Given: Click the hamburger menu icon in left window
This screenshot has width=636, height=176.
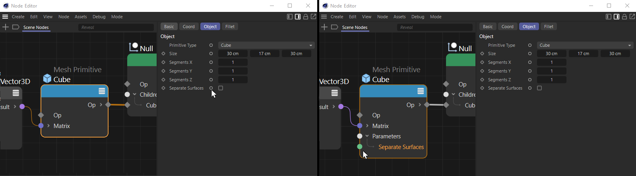Looking at the screenshot, I should point(5,17).
